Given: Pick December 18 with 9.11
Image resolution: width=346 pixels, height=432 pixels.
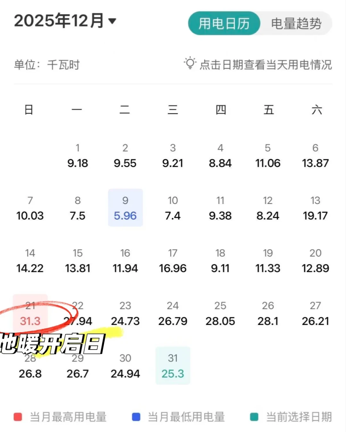Looking at the screenshot, I should [220, 261].
